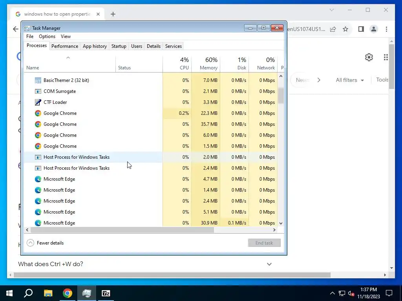402x301 pixels.
Task: Click the BasicThemer 2 process icon
Action: click(x=38, y=80)
